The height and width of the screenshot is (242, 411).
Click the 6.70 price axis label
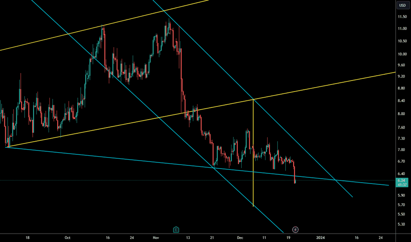pos(401,161)
